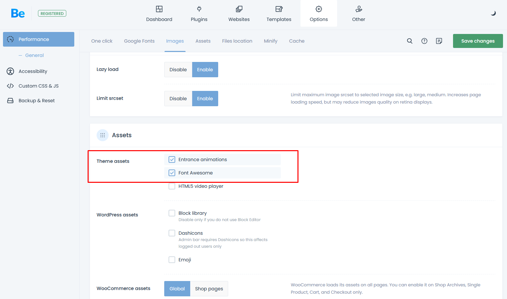This screenshot has height=299, width=507.
Task: Disable Lazy load
Action: pos(178,70)
